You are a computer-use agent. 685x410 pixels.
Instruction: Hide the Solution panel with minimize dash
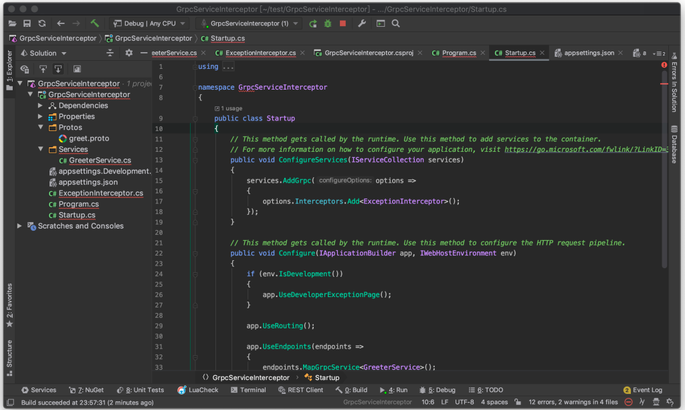(x=144, y=53)
